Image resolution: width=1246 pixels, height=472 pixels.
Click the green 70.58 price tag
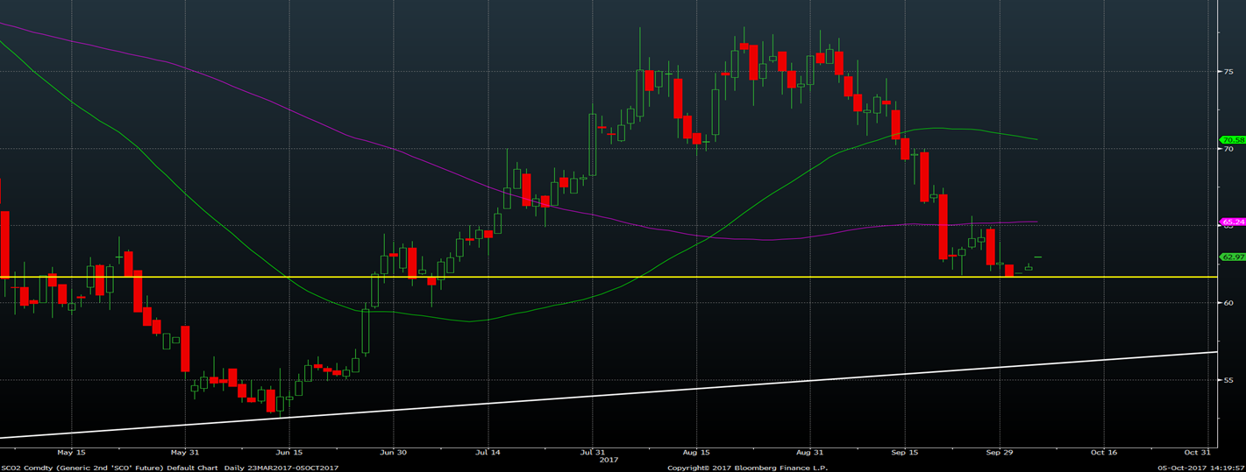(x=1233, y=139)
